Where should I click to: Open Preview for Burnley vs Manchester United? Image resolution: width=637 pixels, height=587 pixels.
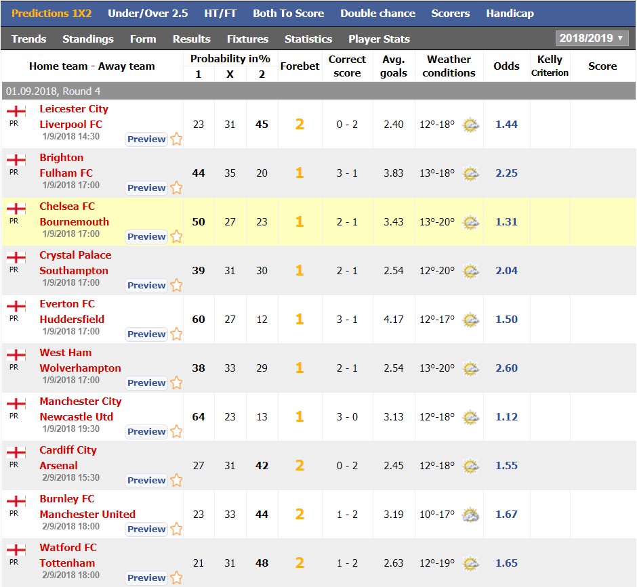pyautogui.click(x=146, y=529)
